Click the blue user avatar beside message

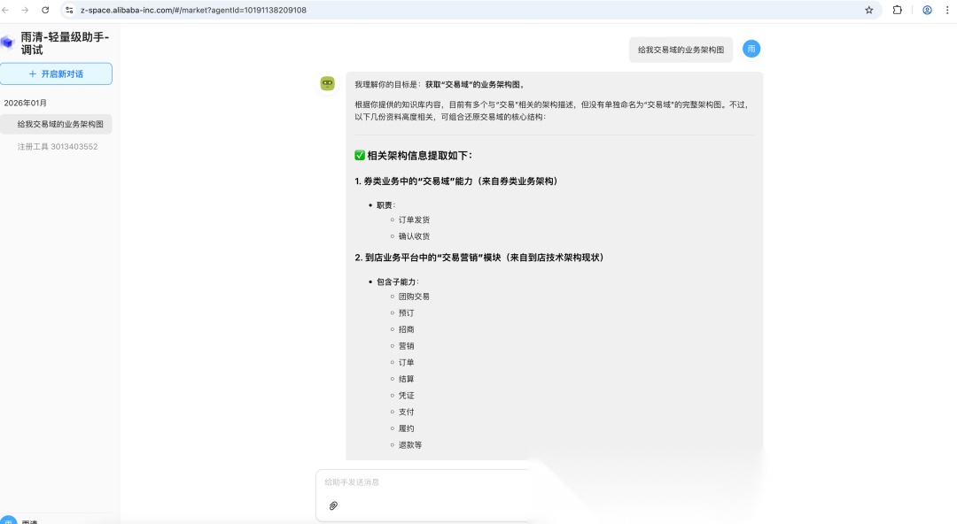point(751,49)
